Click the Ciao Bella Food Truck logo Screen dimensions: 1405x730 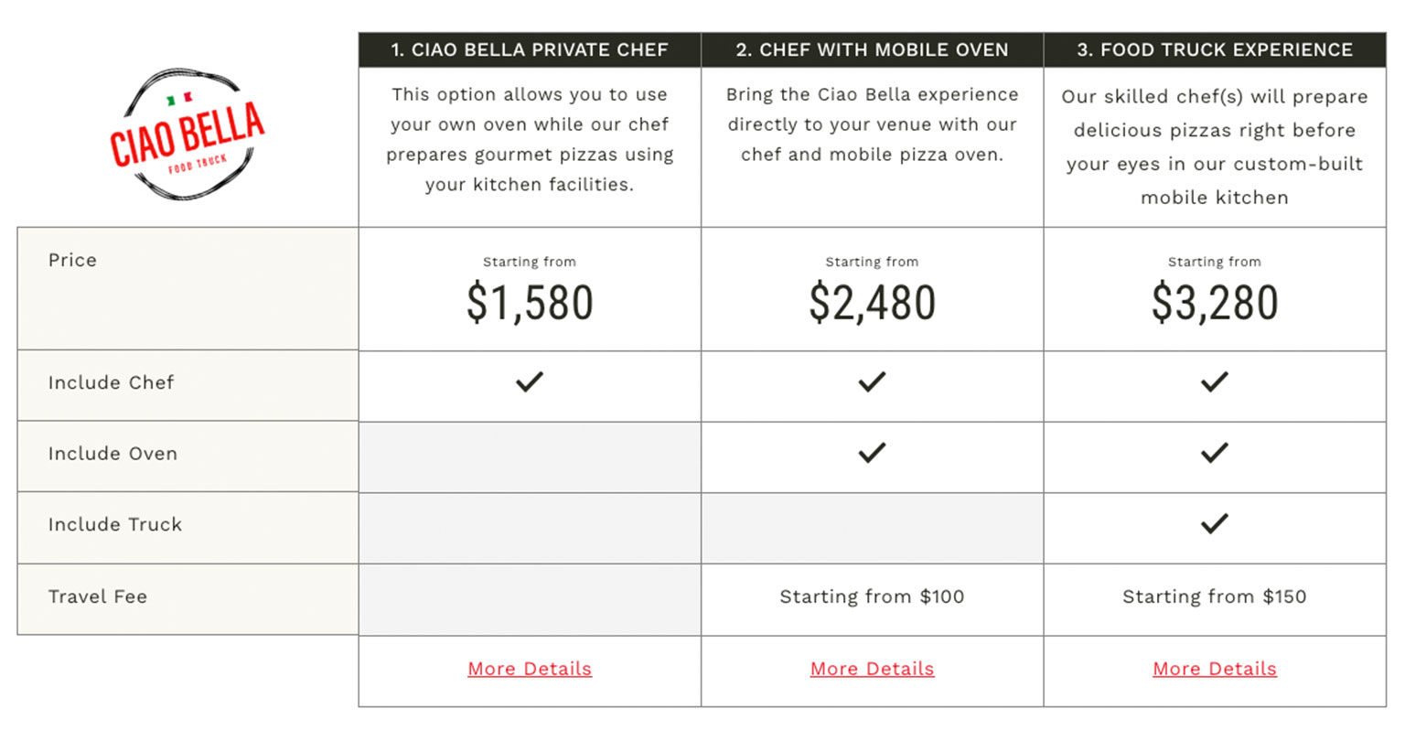[x=188, y=135]
